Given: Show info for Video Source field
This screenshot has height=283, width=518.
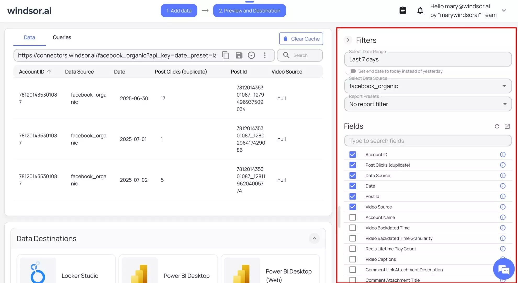Looking at the screenshot, I should point(503,207).
